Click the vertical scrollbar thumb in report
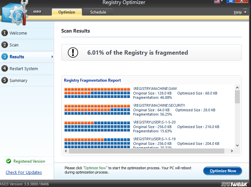 tap(237, 97)
